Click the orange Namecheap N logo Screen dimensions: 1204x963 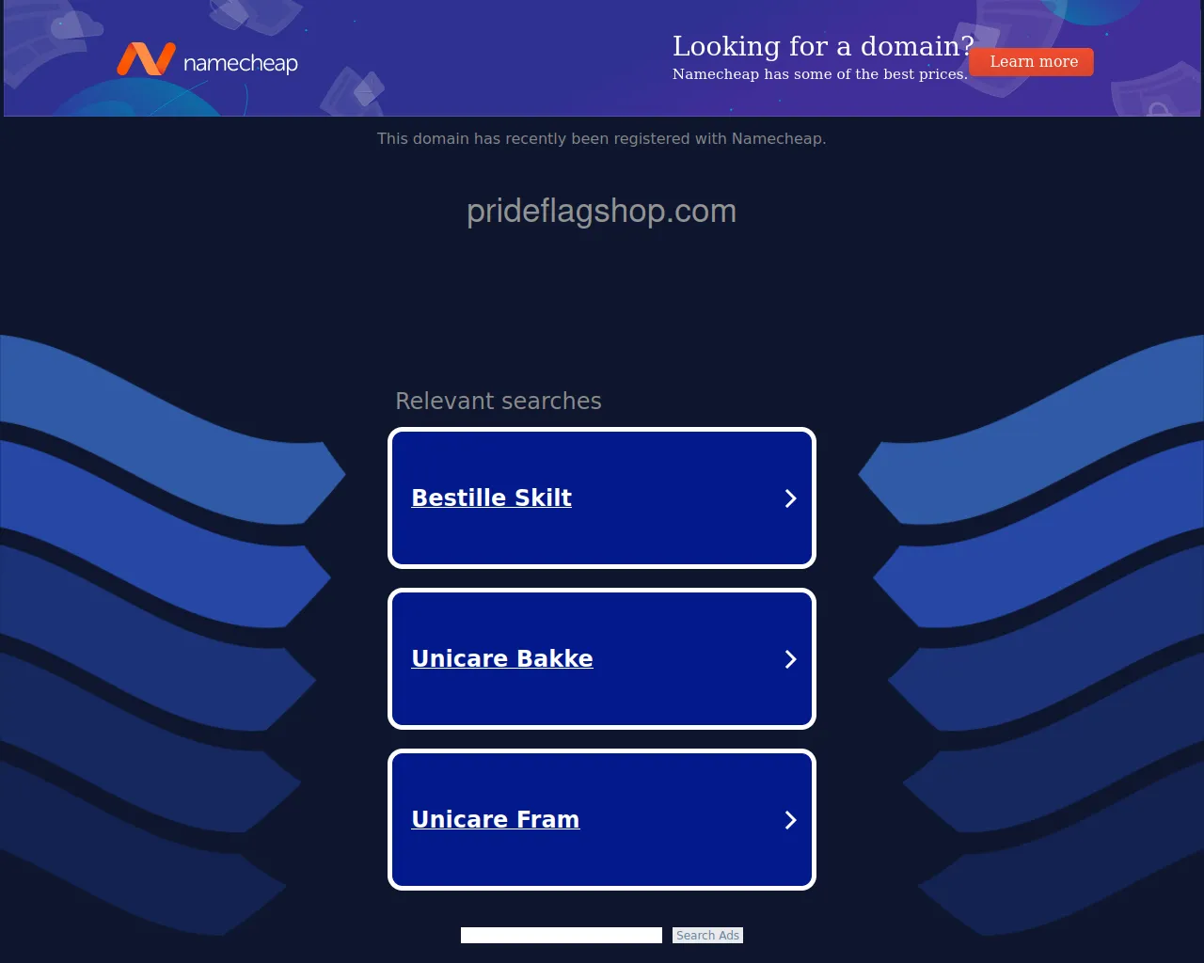(146, 59)
